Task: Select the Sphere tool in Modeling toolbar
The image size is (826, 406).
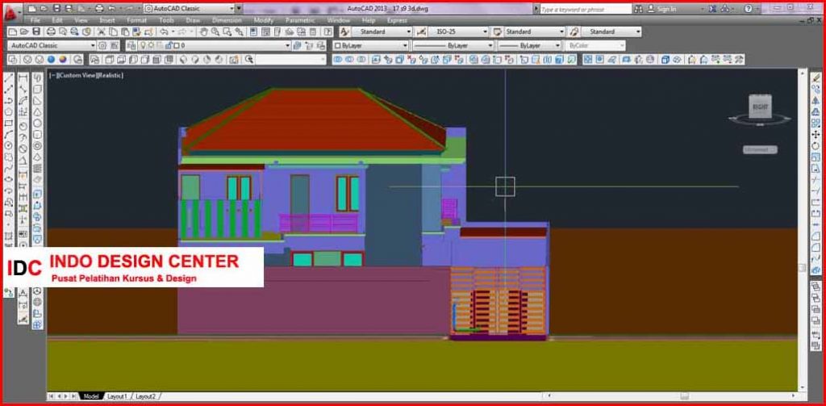Action: click(x=37, y=123)
